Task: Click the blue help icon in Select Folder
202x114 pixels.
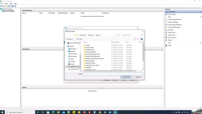Action: click(x=142, y=39)
